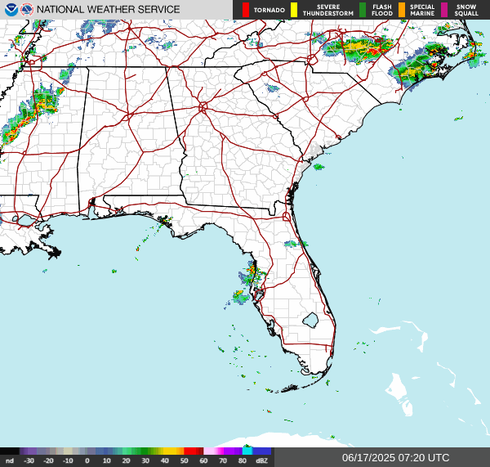
Task: Click the Jacksonville highway loop on map
Action: point(287,216)
